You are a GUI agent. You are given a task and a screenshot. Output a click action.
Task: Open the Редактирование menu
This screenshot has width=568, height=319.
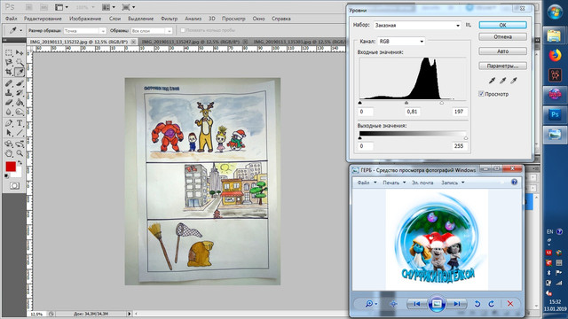43,19
